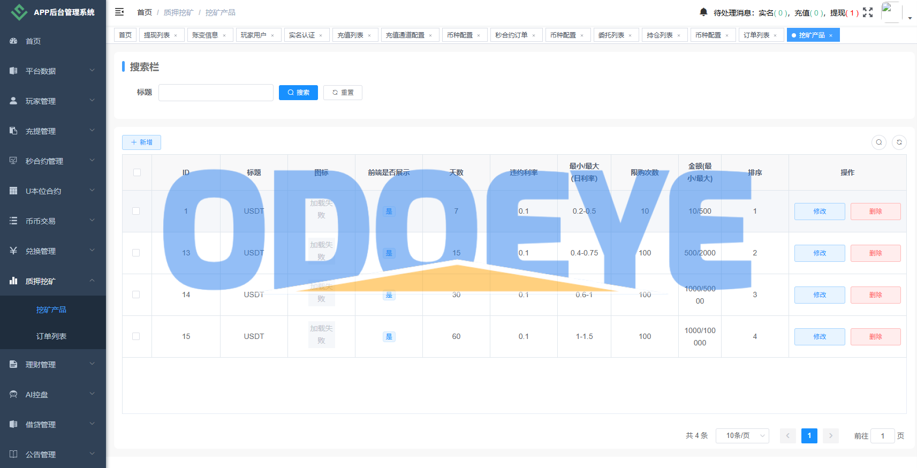This screenshot has height=468, width=917.
Task: Check the row with ID 1
Action: click(136, 211)
